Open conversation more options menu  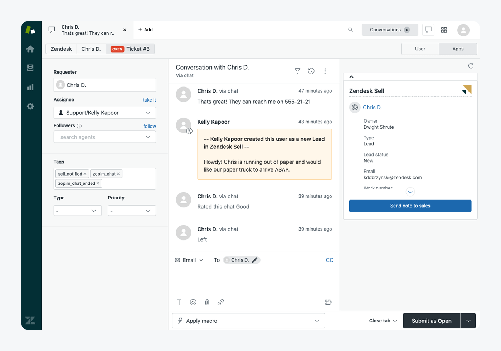pos(325,71)
